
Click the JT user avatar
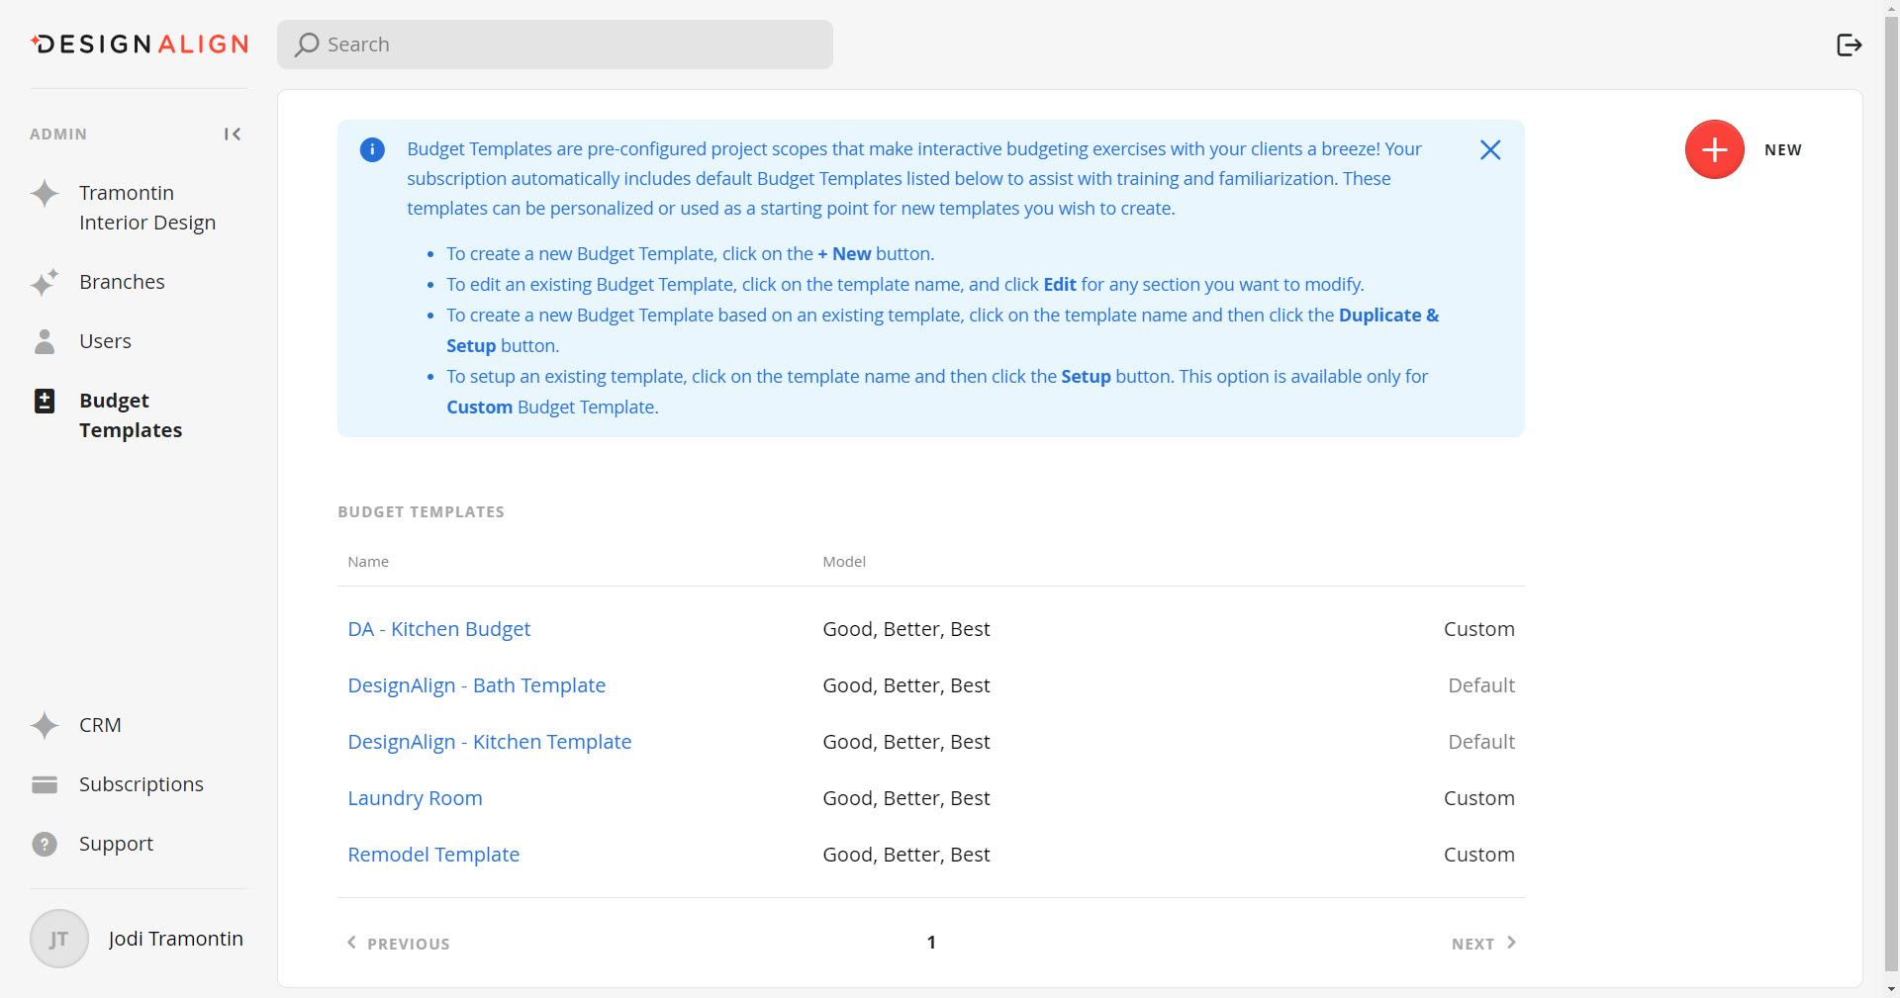pos(59,939)
